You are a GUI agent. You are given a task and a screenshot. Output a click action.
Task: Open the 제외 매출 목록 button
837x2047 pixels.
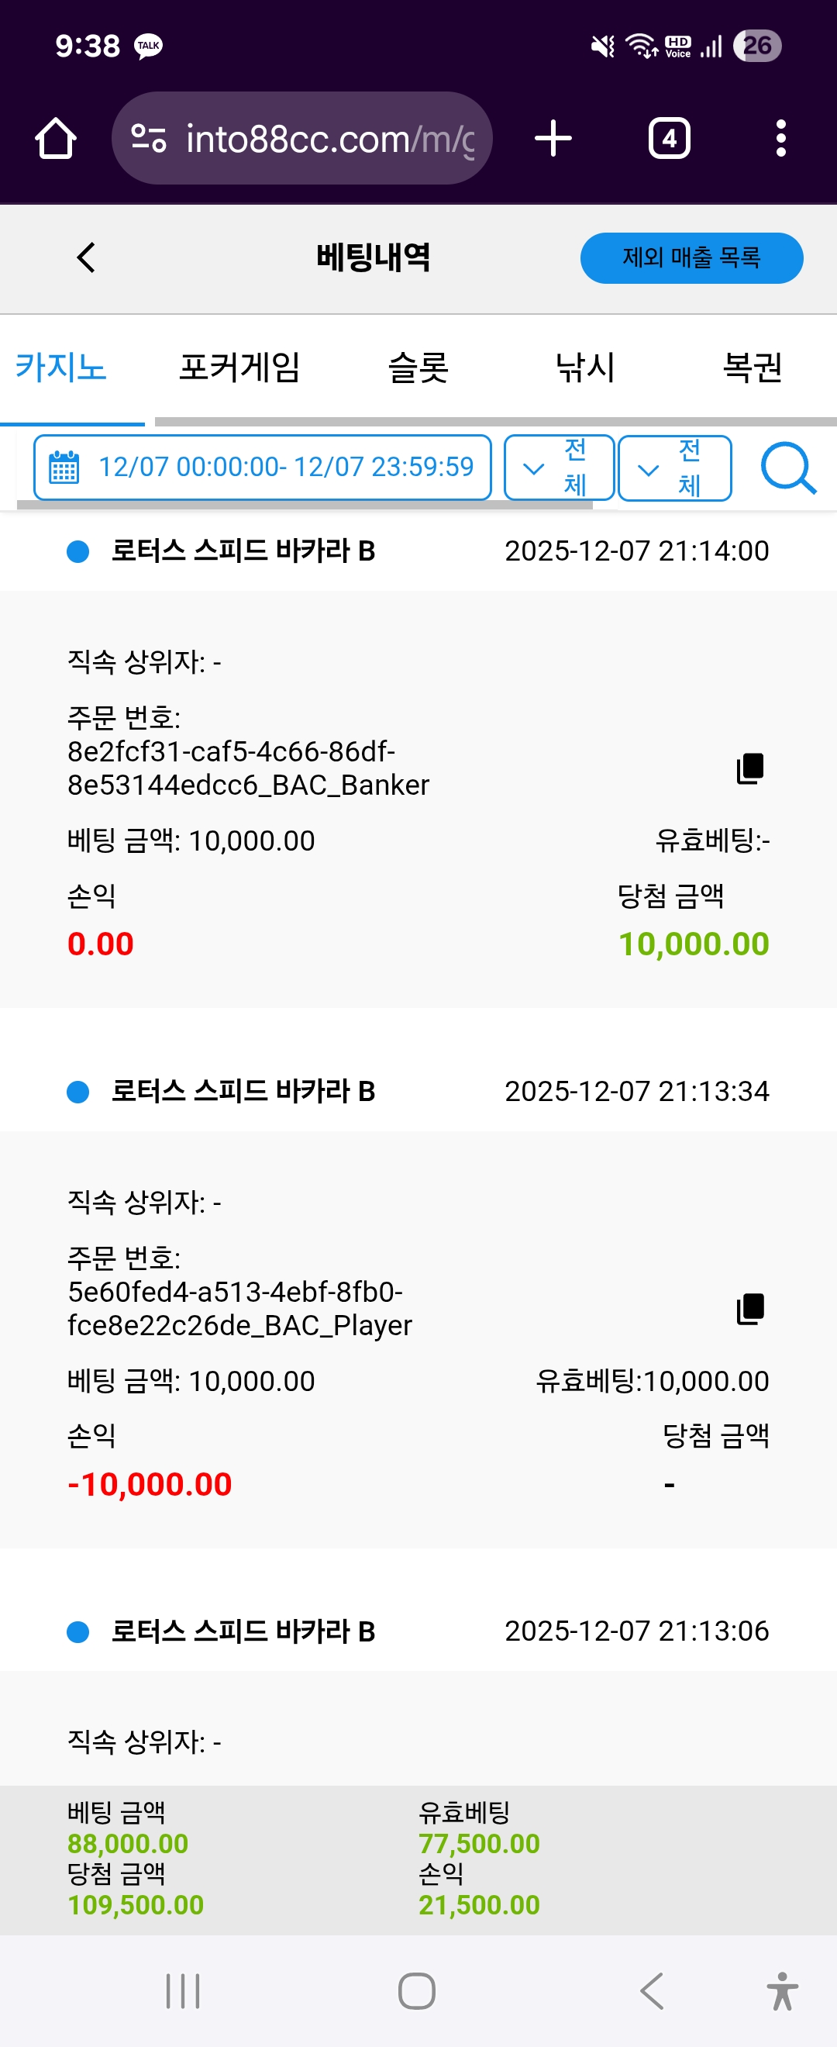click(691, 257)
